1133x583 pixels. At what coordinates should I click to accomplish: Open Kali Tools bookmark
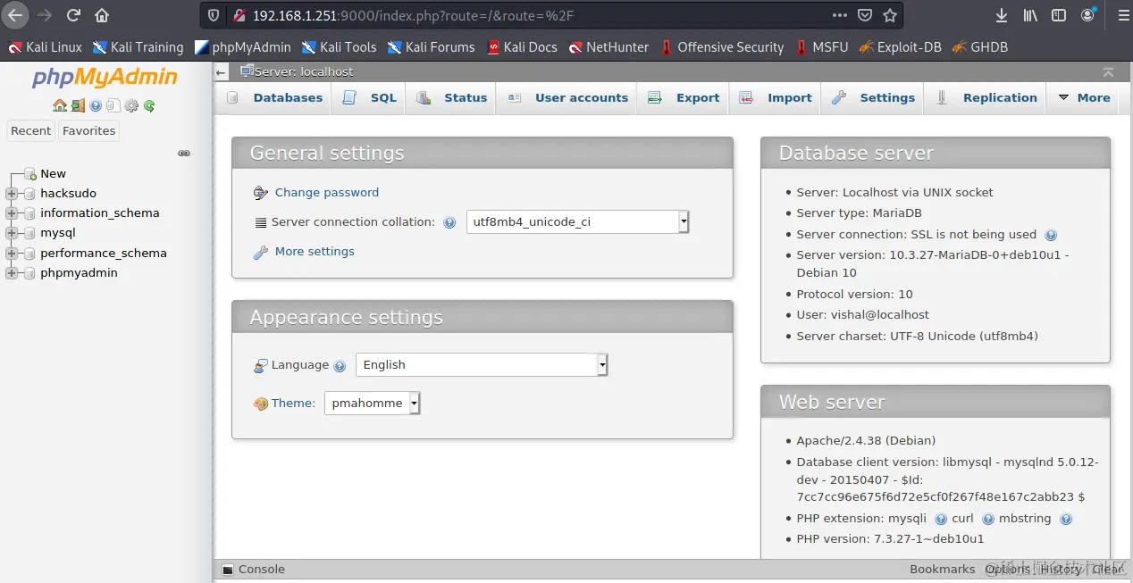[339, 47]
